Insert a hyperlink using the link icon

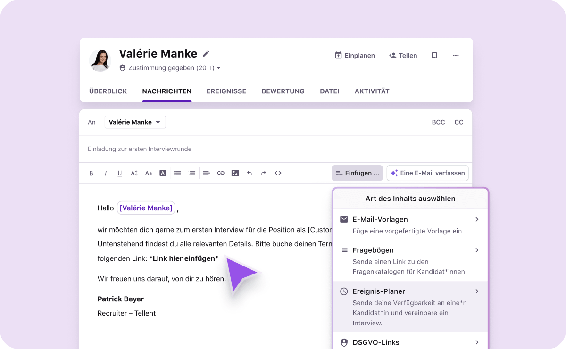221,173
